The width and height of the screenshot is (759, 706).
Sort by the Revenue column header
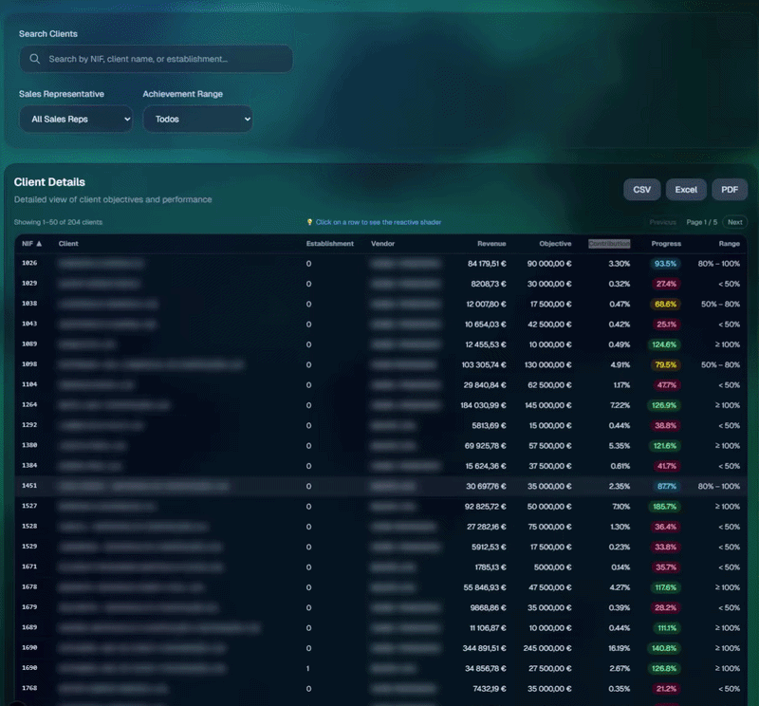click(491, 244)
